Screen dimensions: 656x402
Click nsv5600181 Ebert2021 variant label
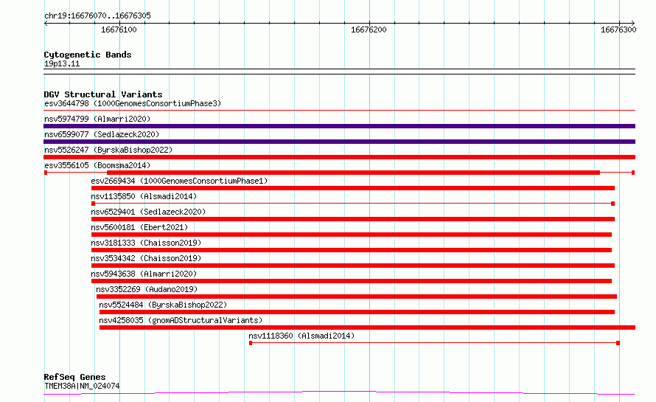(x=139, y=227)
